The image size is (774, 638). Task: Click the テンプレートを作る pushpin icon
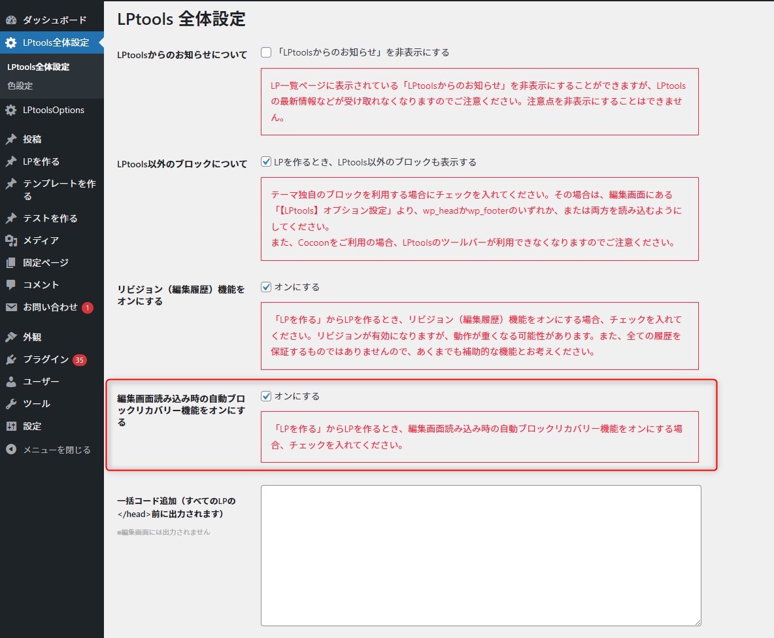coord(11,184)
